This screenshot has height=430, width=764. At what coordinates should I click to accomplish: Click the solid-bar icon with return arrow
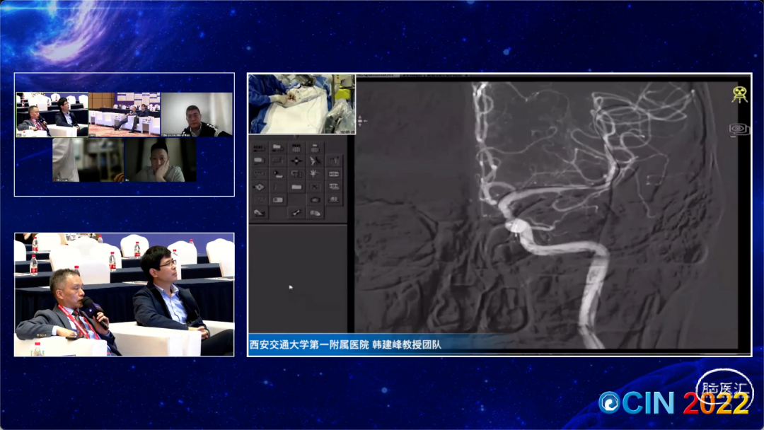tap(278, 148)
